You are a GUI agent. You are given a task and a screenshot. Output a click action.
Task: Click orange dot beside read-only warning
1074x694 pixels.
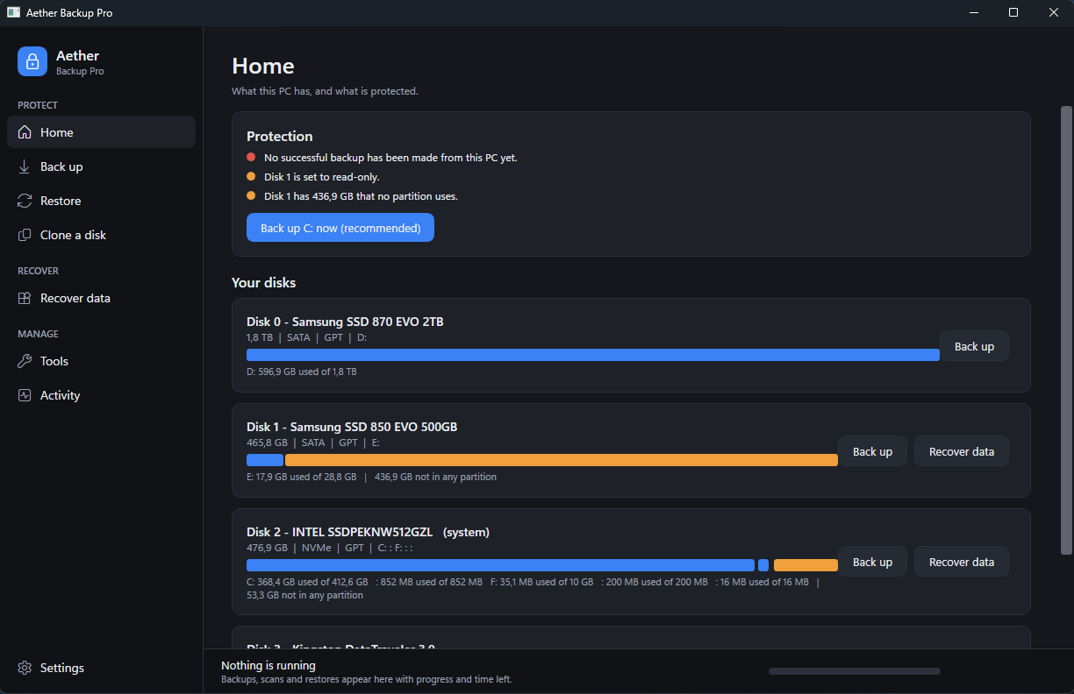pyautogui.click(x=251, y=176)
